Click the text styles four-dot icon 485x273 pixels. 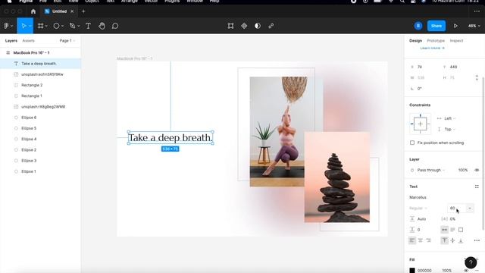(477, 187)
